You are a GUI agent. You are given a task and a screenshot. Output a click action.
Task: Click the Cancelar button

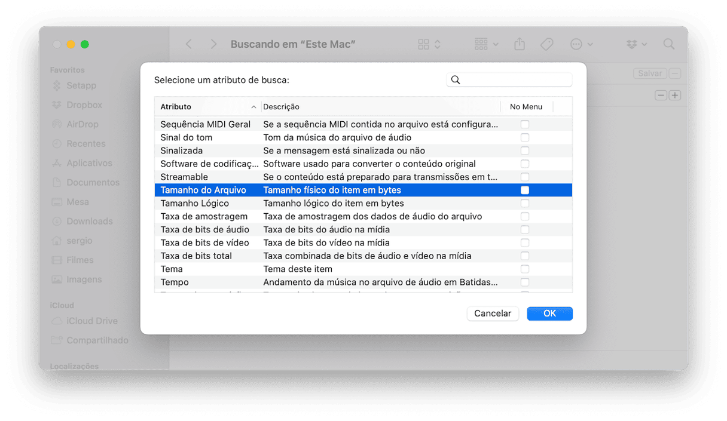click(x=493, y=314)
